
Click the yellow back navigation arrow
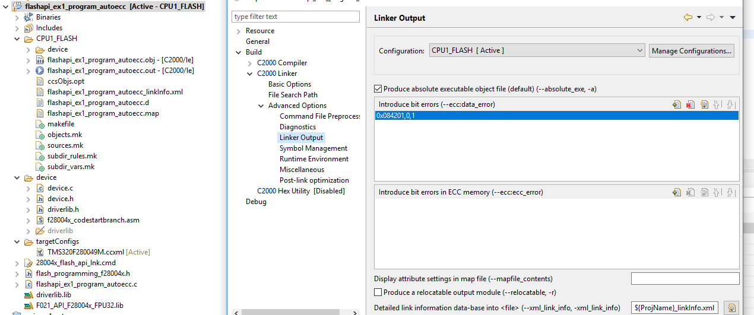(x=688, y=18)
